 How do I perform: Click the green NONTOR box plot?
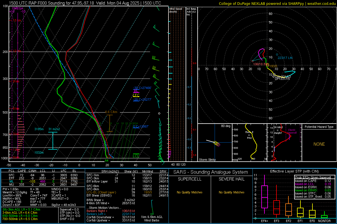tap(324, 215)
